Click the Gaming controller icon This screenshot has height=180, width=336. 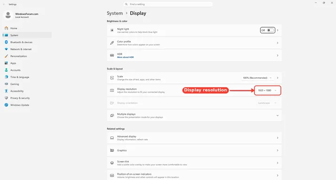coord(6,84)
